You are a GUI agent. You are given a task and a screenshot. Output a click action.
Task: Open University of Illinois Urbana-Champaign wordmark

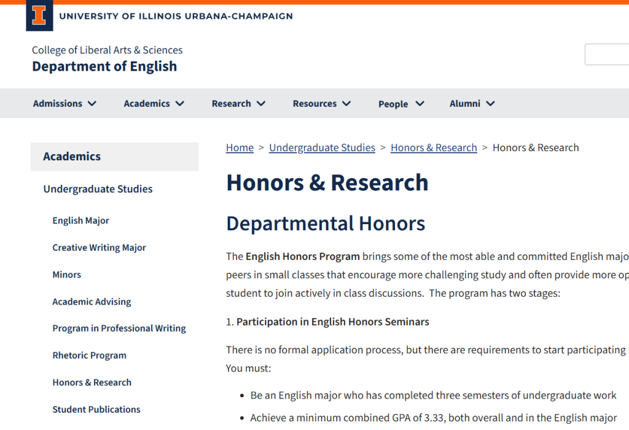[x=176, y=16]
